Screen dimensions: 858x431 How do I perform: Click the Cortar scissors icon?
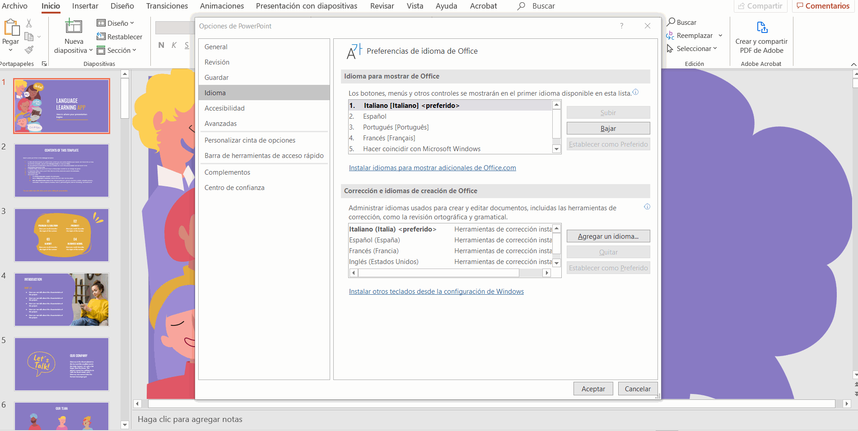29,23
